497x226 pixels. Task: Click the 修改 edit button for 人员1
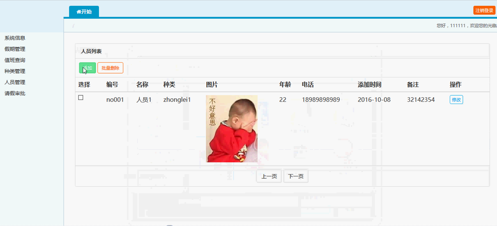pos(456,99)
